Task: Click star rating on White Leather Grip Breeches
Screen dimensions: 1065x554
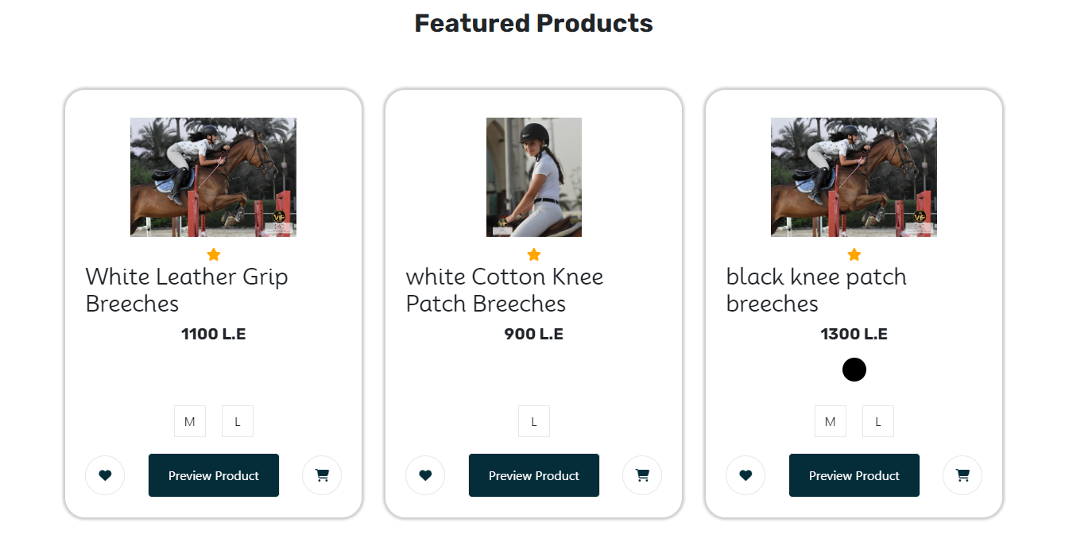Action: point(214,254)
